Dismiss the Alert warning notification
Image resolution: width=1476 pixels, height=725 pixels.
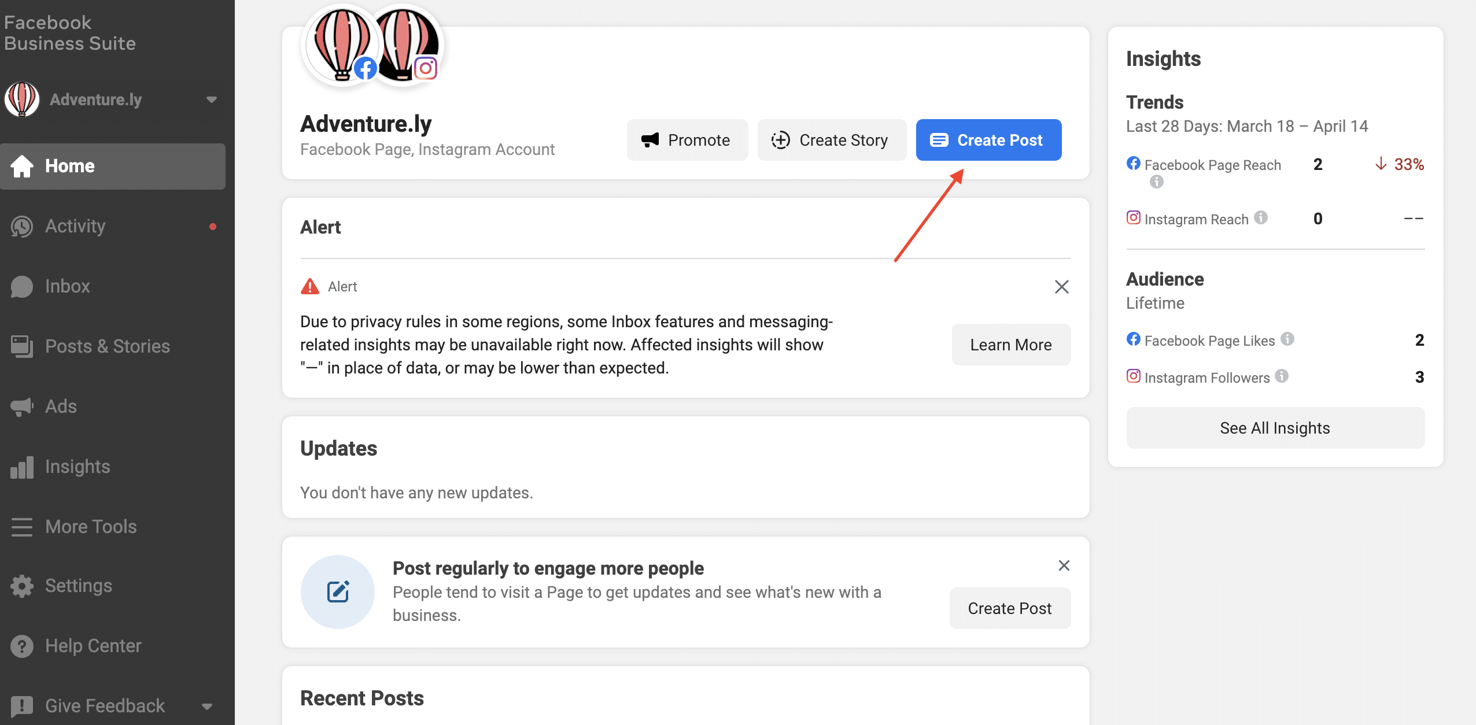coord(1062,286)
